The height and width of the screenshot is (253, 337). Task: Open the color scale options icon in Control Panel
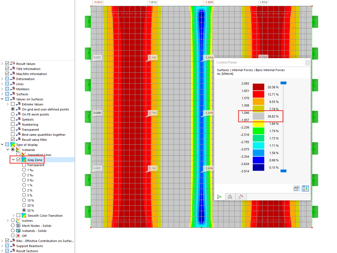point(297,188)
